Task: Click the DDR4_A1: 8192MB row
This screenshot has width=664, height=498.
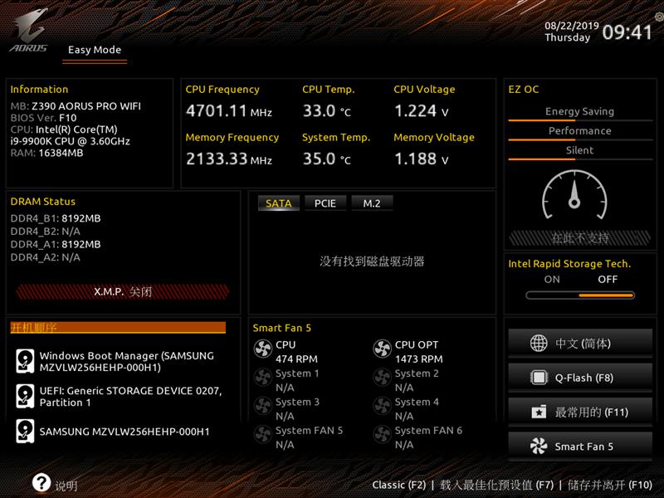Action: coord(56,244)
